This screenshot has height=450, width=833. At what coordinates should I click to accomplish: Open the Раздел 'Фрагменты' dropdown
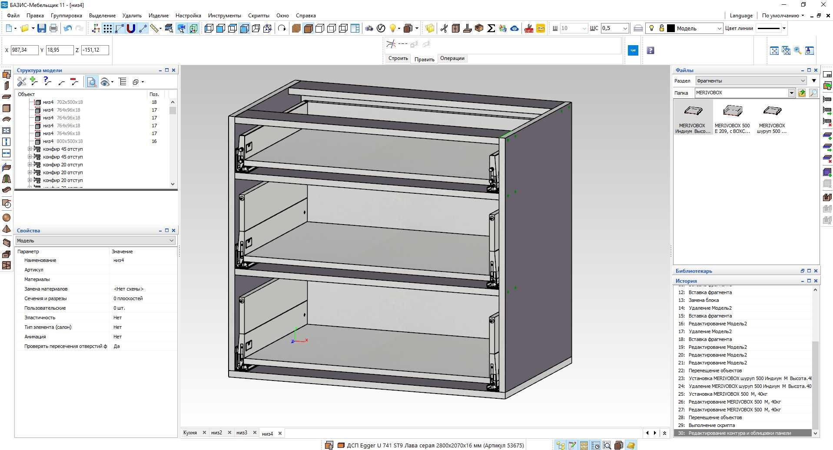pyautogui.click(x=751, y=81)
